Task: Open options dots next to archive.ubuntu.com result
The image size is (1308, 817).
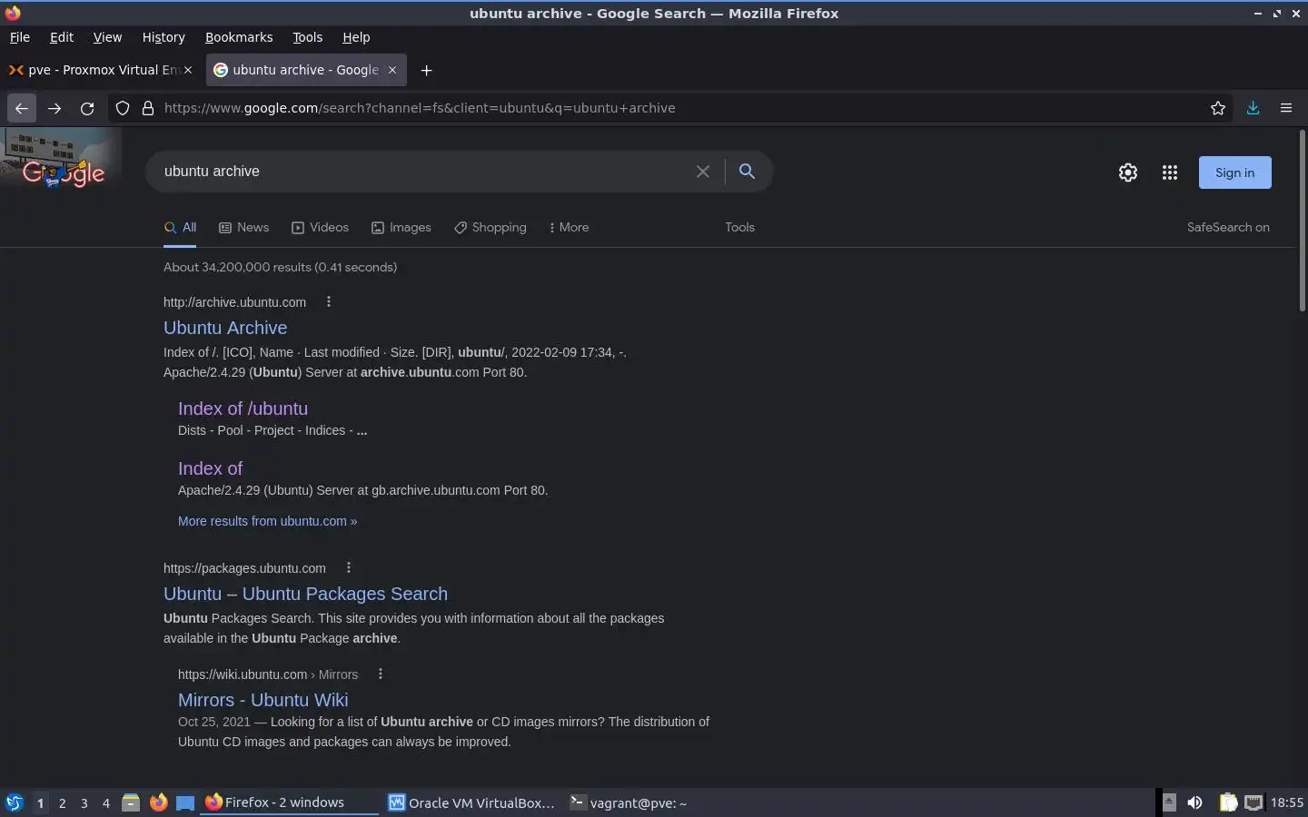Action: (x=329, y=301)
